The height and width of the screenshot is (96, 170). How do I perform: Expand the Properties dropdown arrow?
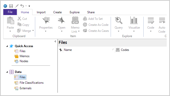click(46, 31)
